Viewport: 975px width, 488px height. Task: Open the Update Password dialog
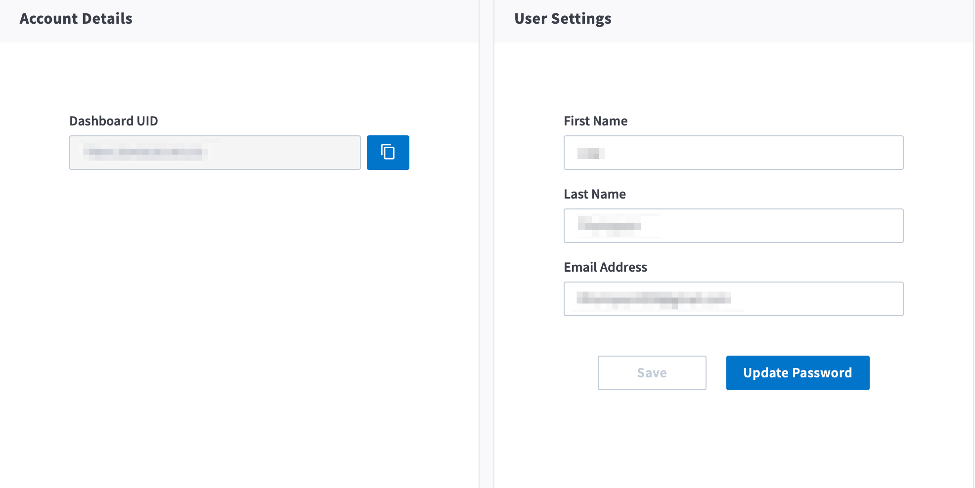coord(798,373)
